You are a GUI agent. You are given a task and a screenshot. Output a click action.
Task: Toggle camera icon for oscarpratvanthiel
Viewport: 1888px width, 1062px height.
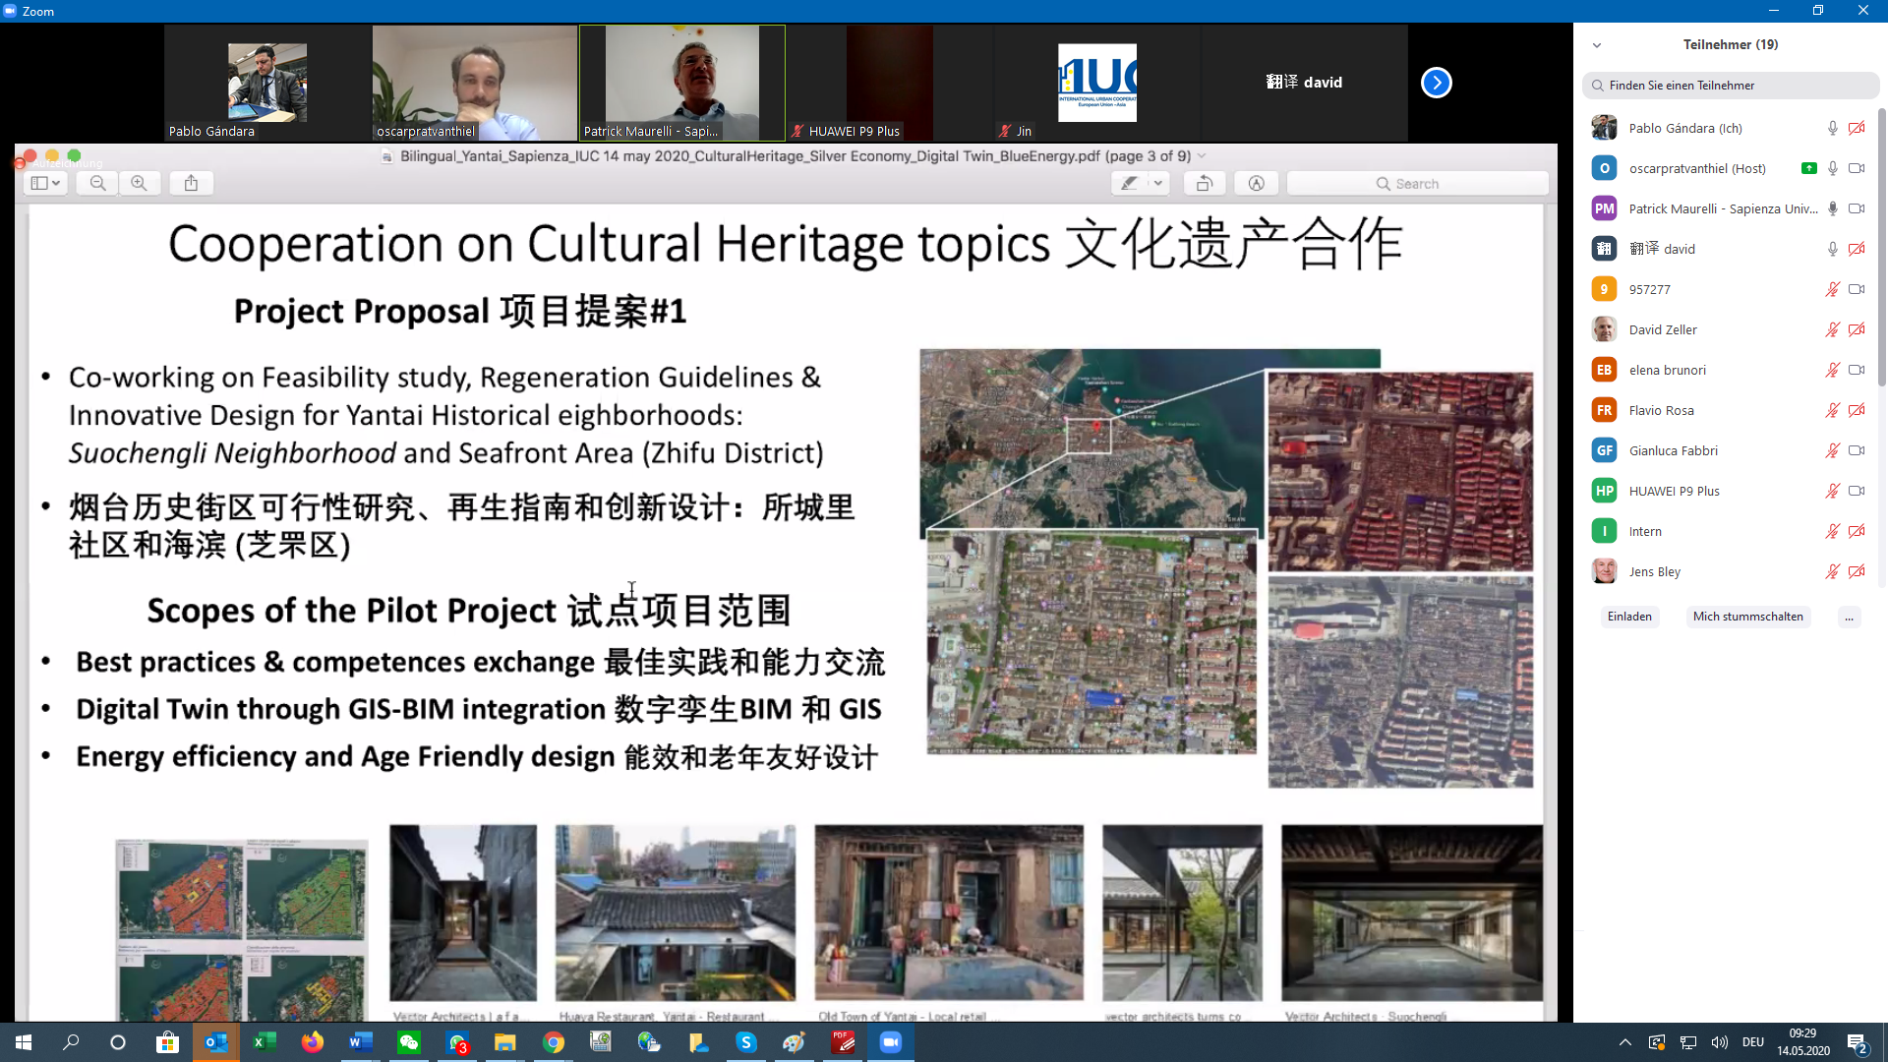[x=1857, y=168]
